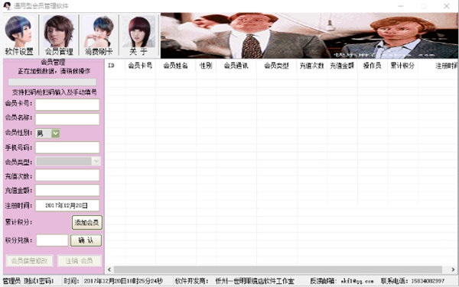Close the window
Image resolution: width=459 pixels, height=287 pixels.
447,6
